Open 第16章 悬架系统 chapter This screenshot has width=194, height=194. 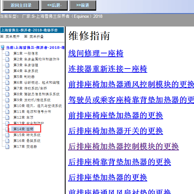(x=27, y=141)
